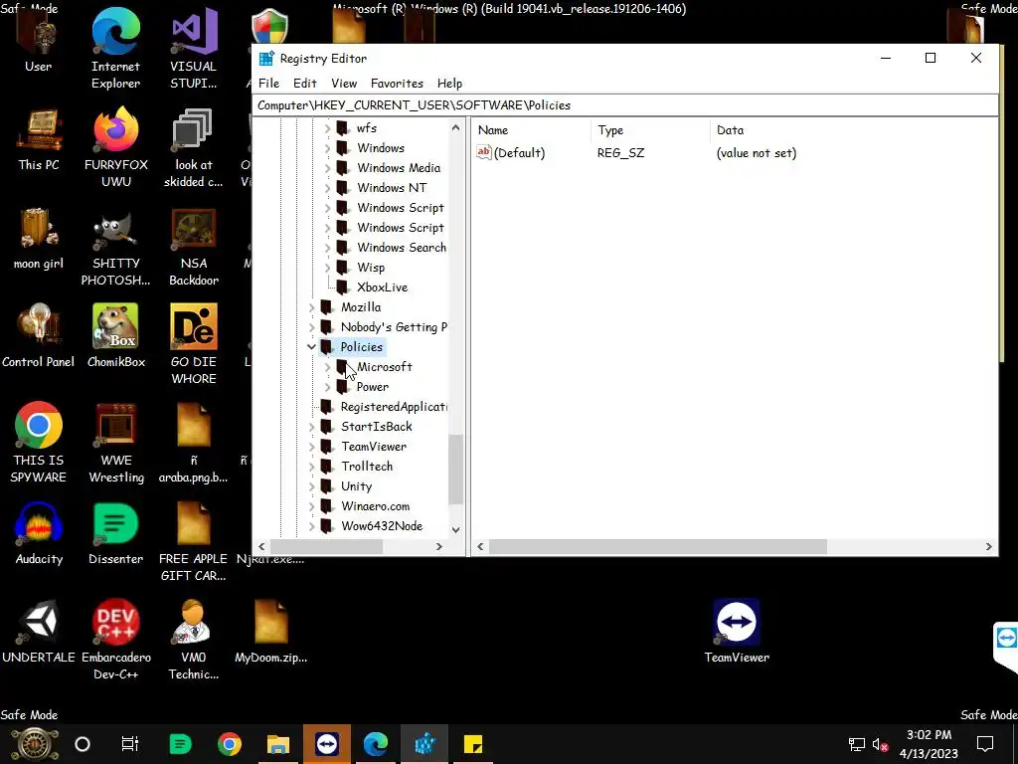Open File Explorer from the taskbar
Image resolution: width=1018 pixels, height=764 pixels.
(278, 744)
